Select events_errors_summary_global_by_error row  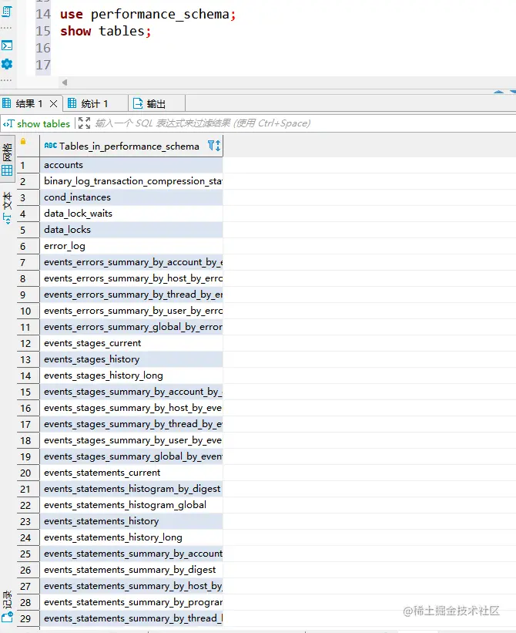point(131,327)
